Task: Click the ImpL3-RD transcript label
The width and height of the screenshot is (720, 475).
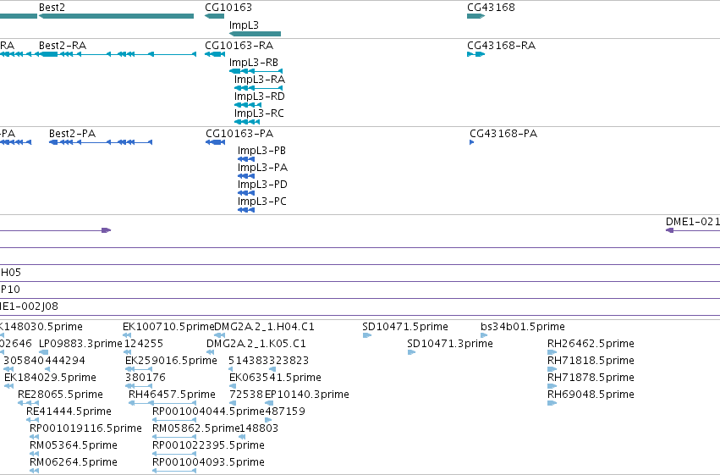Action: (260, 97)
